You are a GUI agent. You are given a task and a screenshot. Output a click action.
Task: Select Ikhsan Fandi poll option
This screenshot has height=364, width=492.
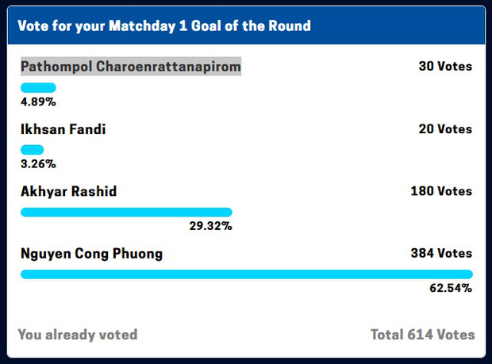(x=63, y=129)
